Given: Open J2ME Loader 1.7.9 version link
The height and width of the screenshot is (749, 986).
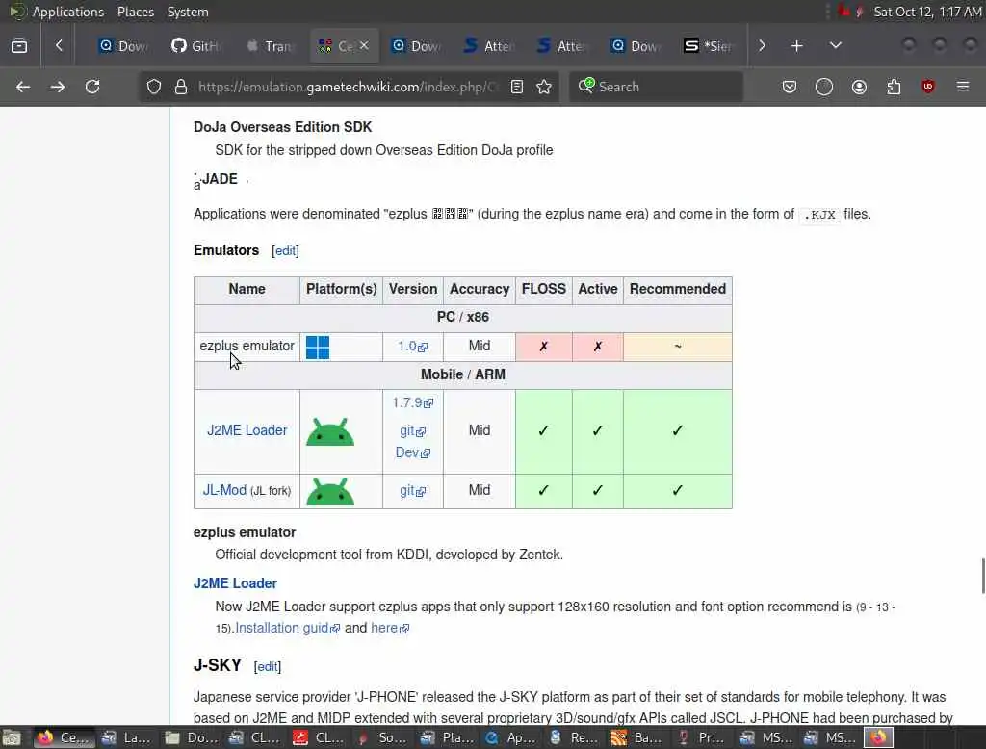Looking at the screenshot, I should (412, 403).
